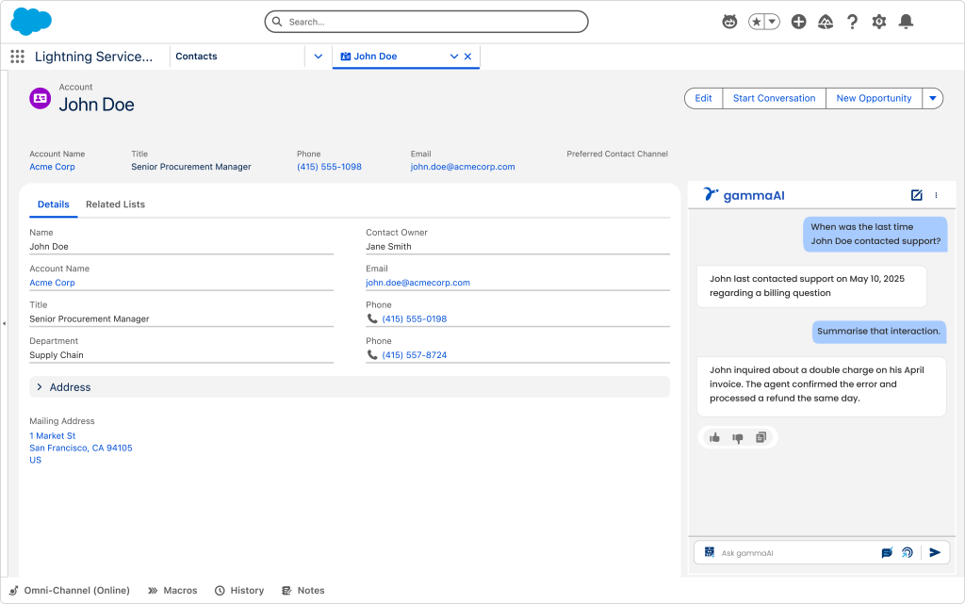Send the gammaAI message
The height and width of the screenshot is (604, 965).
pyautogui.click(x=935, y=553)
